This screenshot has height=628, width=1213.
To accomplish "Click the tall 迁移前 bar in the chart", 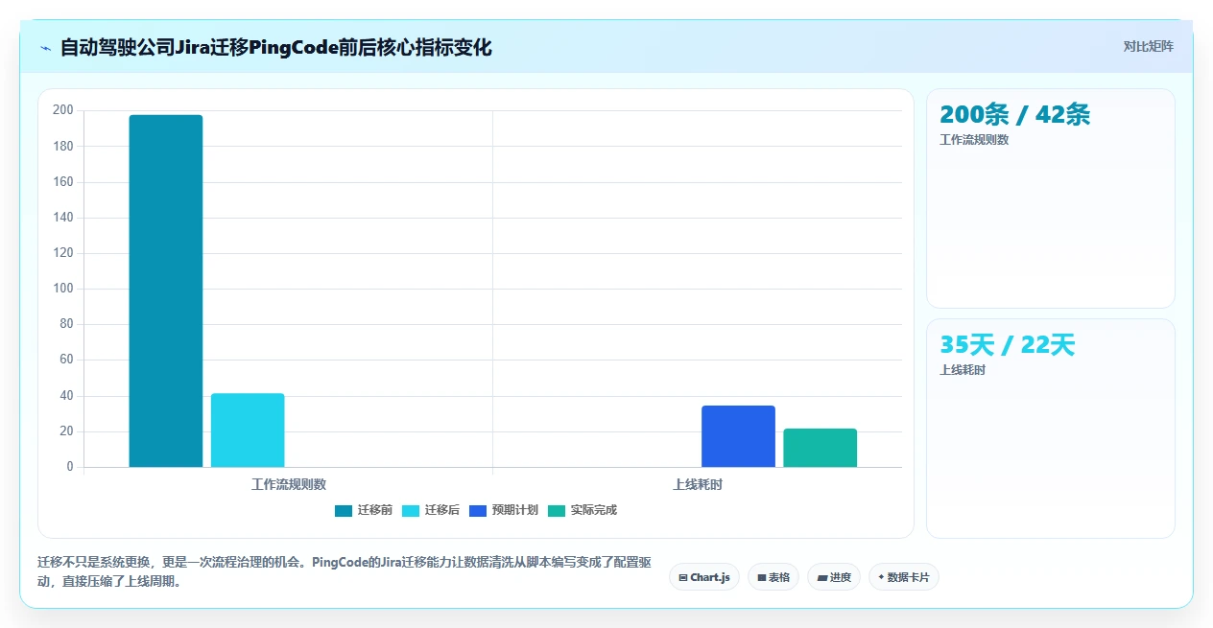I will (x=166, y=291).
